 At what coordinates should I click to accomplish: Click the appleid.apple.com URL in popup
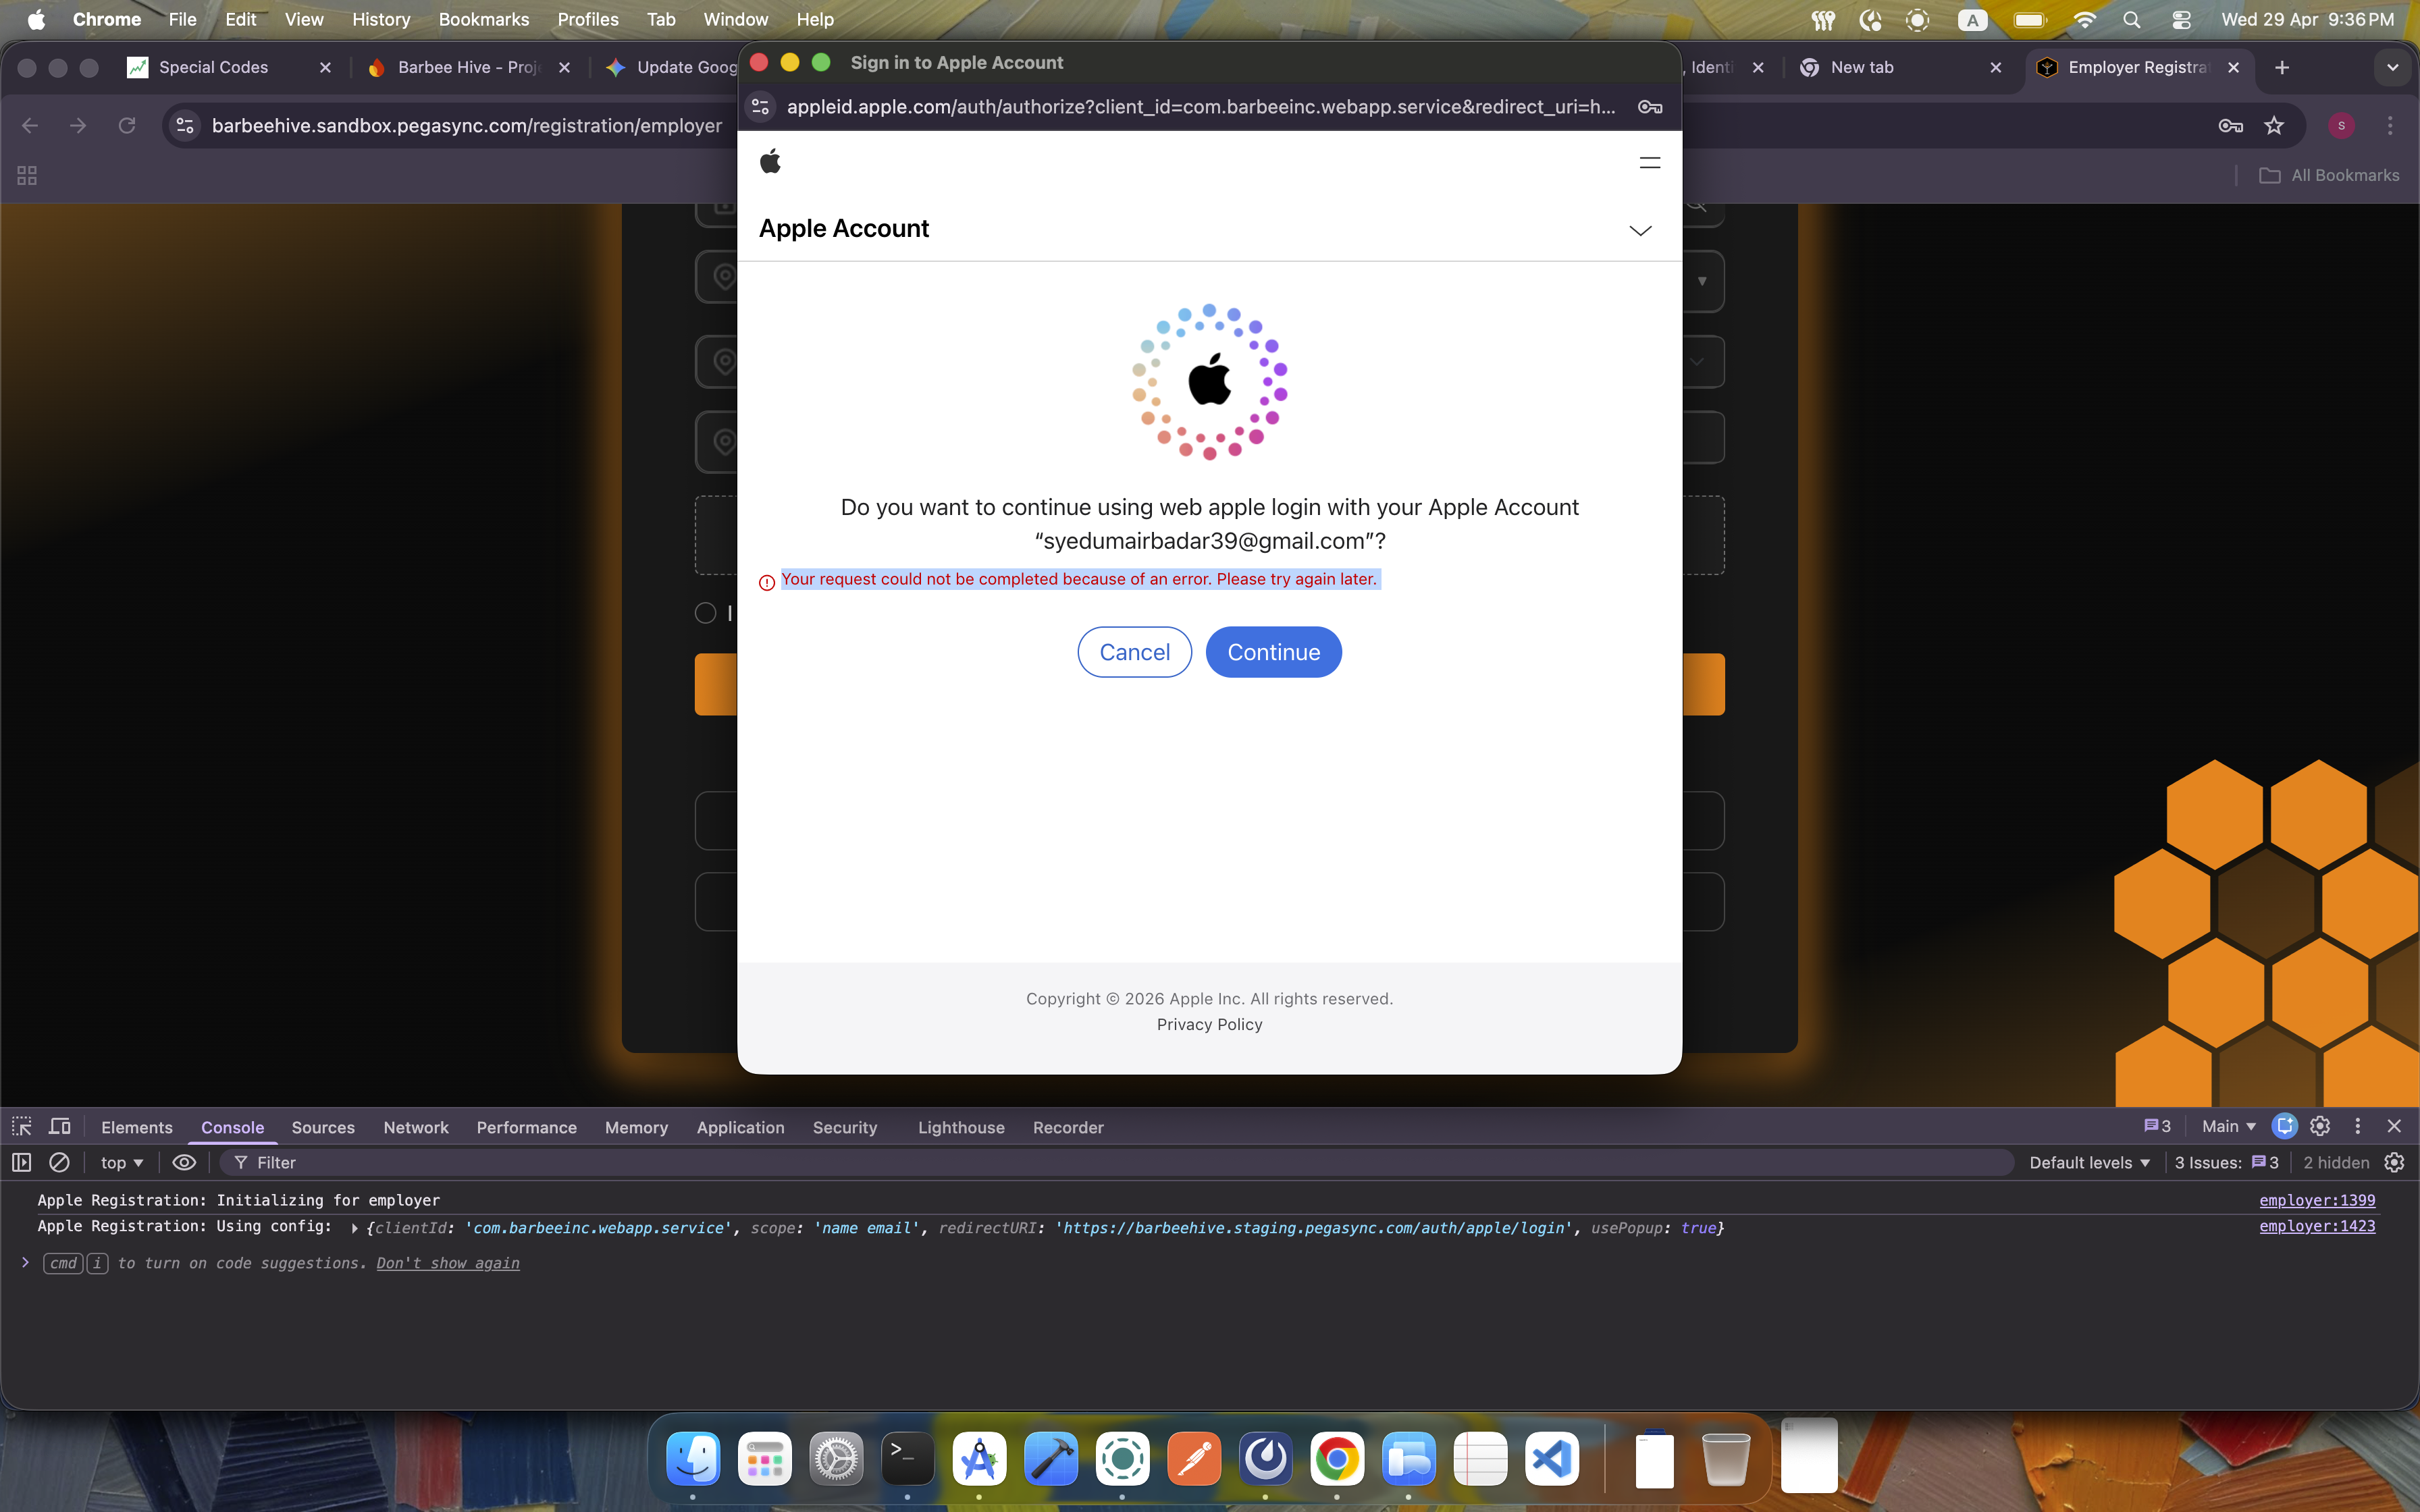pyautogui.click(x=1201, y=107)
